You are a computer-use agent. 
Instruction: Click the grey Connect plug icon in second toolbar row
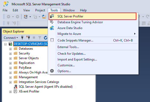pos(8,23)
